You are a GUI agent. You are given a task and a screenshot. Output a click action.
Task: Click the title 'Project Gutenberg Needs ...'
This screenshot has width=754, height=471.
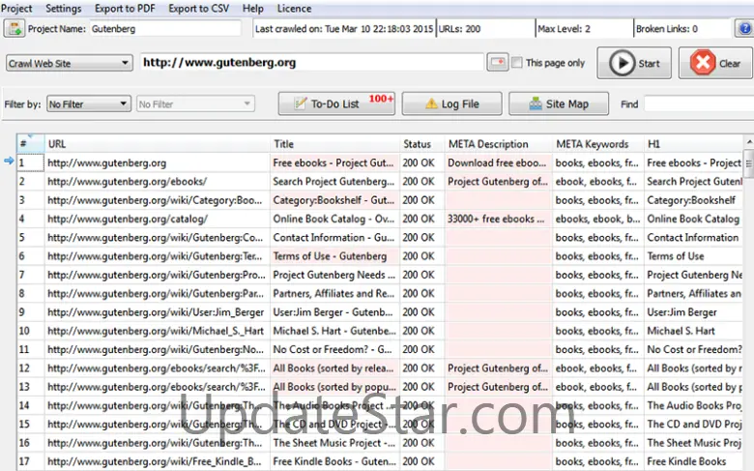click(x=335, y=275)
